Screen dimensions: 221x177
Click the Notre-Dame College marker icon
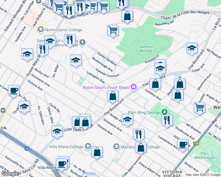(x=40, y=30)
